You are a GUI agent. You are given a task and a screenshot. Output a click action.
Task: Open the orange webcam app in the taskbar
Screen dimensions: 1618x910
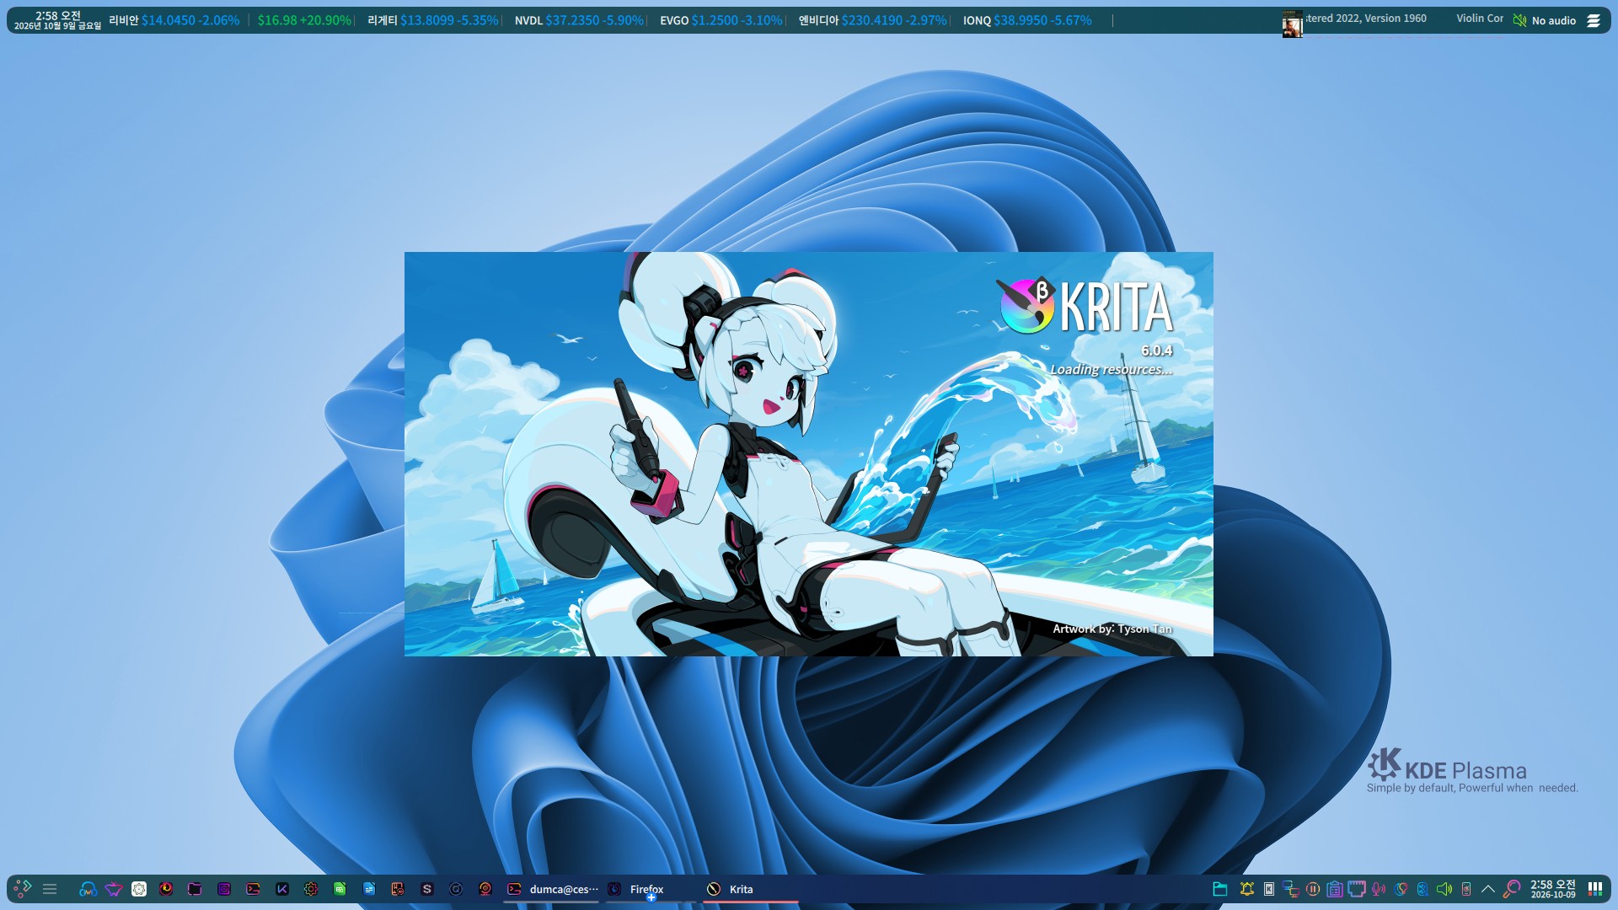click(x=485, y=889)
